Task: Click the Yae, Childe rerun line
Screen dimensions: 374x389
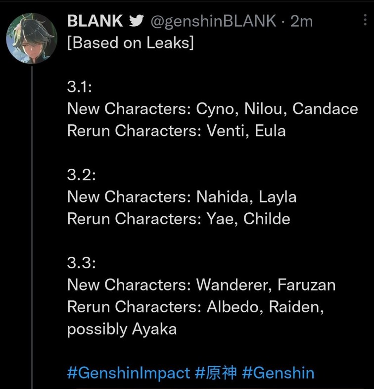Action: click(x=179, y=219)
